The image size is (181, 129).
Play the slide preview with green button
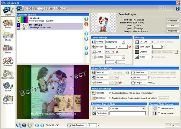(x=30, y=125)
